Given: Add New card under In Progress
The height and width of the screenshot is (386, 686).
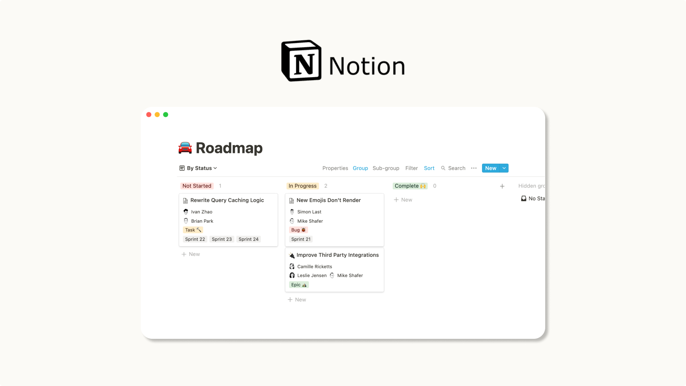Looking at the screenshot, I should (x=297, y=300).
